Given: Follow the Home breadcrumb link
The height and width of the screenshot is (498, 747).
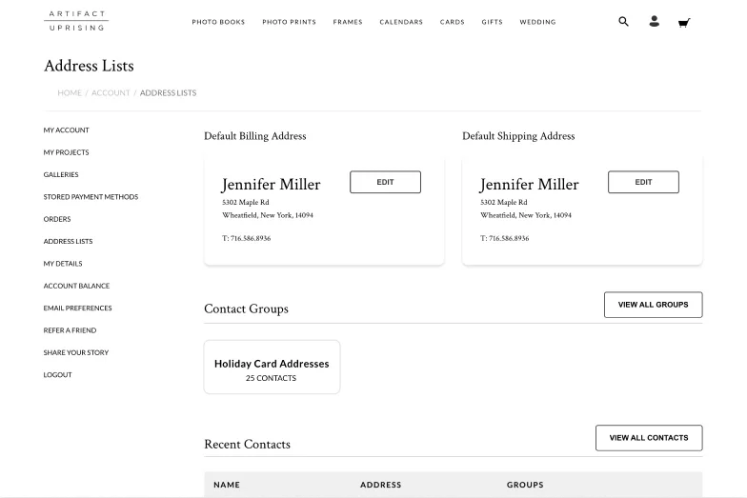Looking at the screenshot, I should [70, 93].
